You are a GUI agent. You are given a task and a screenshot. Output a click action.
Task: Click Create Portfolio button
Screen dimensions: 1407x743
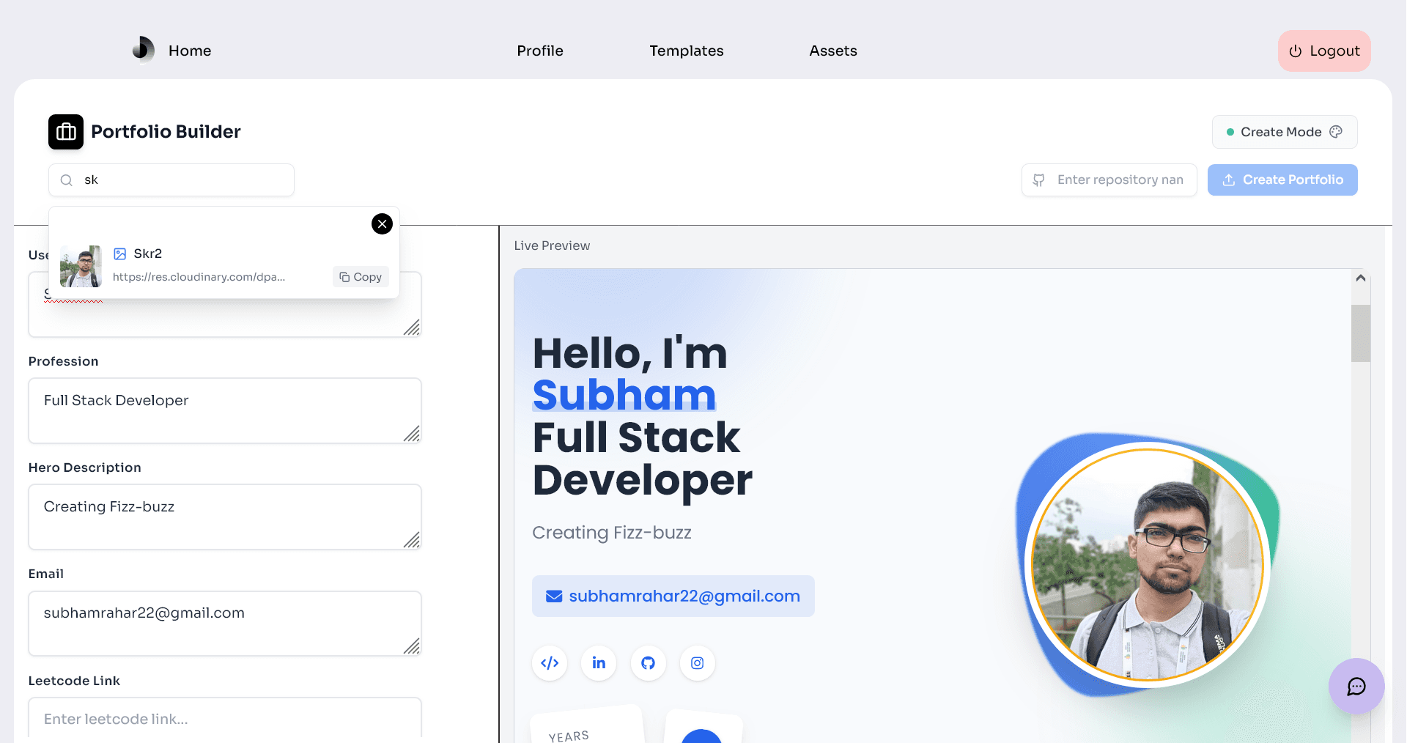coord(1282,180)
